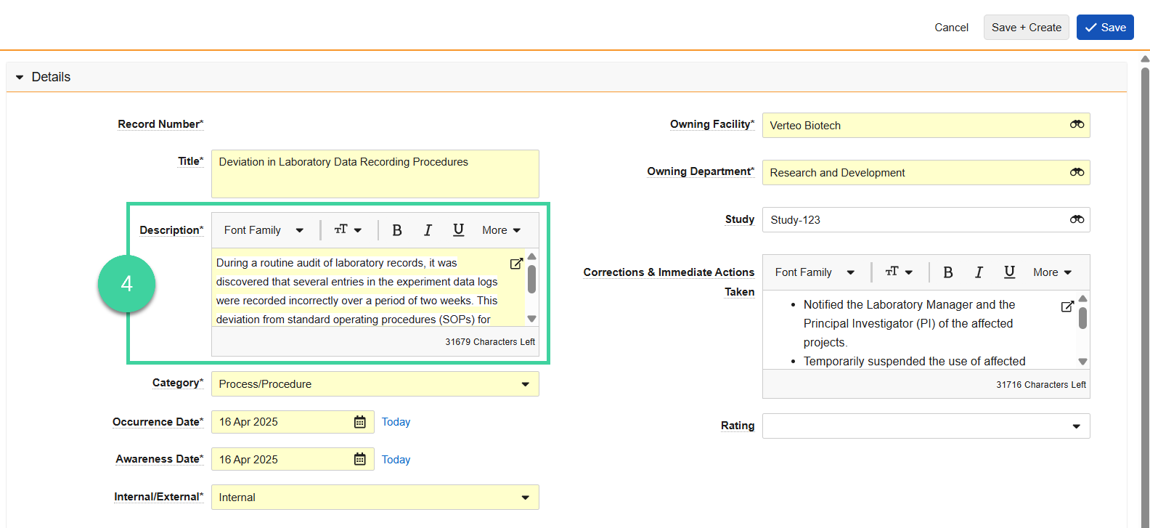This screenshot has width=1150, height=528.
Task: Open font size menu in Description toolbar
Action: point(348,230)
